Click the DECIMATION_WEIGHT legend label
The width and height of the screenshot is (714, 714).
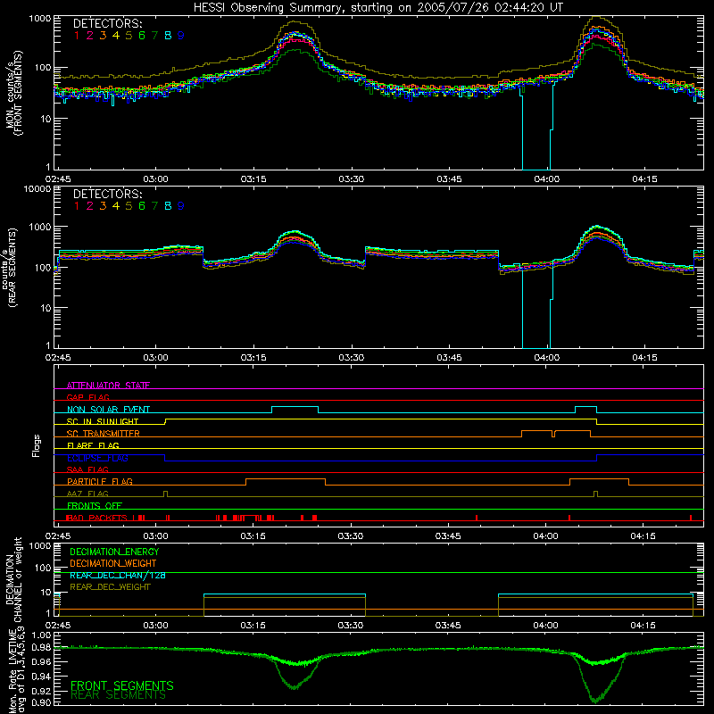point(113,564)
